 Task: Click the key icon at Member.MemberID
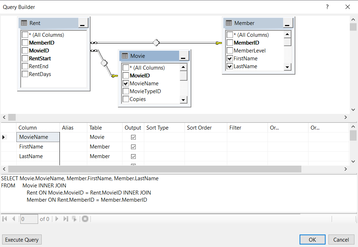click(219, 43)
